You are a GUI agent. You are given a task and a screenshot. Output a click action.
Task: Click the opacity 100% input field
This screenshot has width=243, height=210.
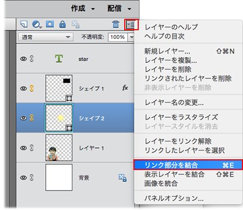pos(118,37)
